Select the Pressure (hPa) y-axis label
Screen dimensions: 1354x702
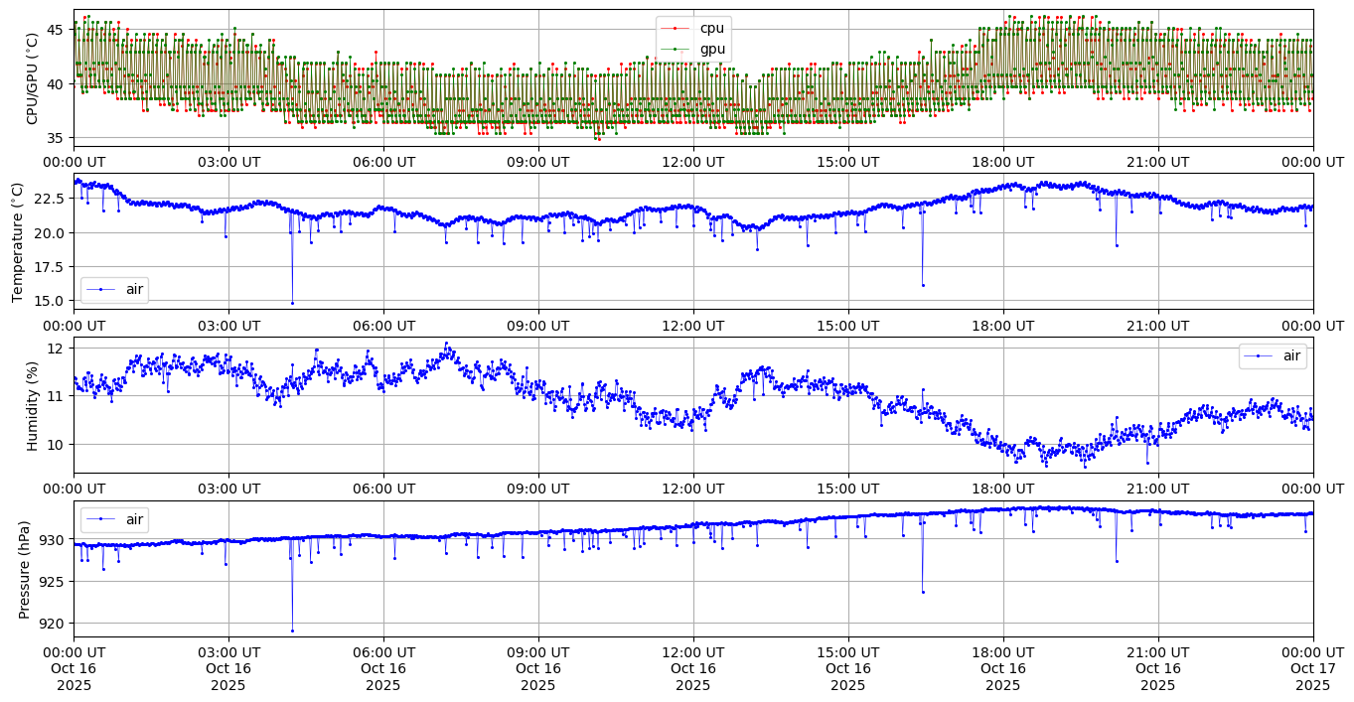coord(25,569)
